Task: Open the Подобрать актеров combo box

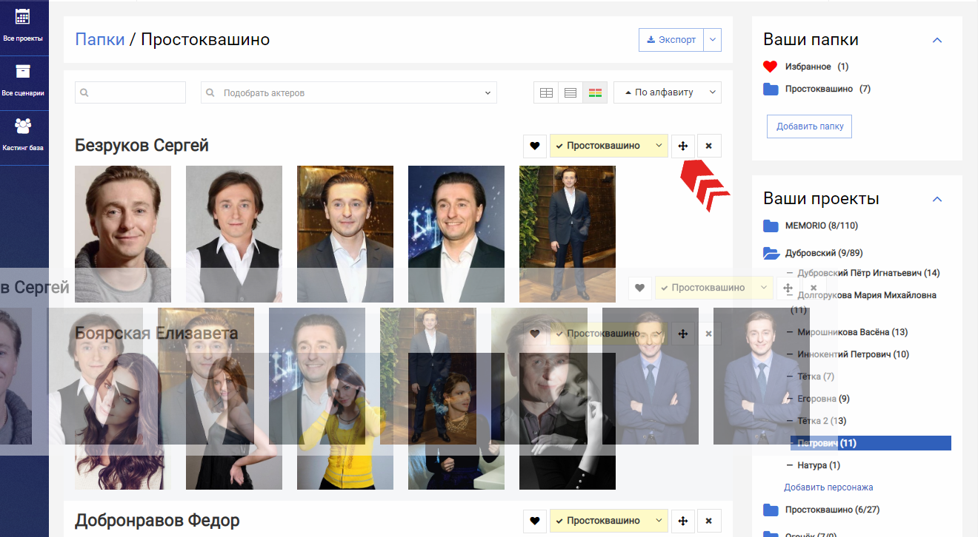Action: (349, 92)
